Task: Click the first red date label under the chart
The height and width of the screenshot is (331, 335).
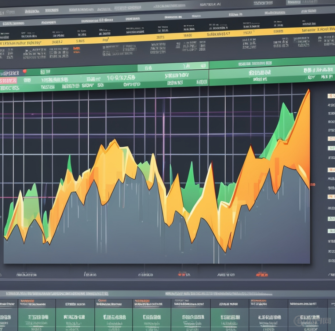Action: coord(182,274)
